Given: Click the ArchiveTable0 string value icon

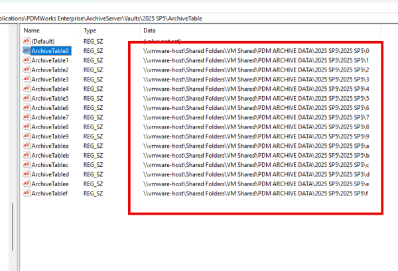Looking at the screenshot, I should [x=27, y=50].
